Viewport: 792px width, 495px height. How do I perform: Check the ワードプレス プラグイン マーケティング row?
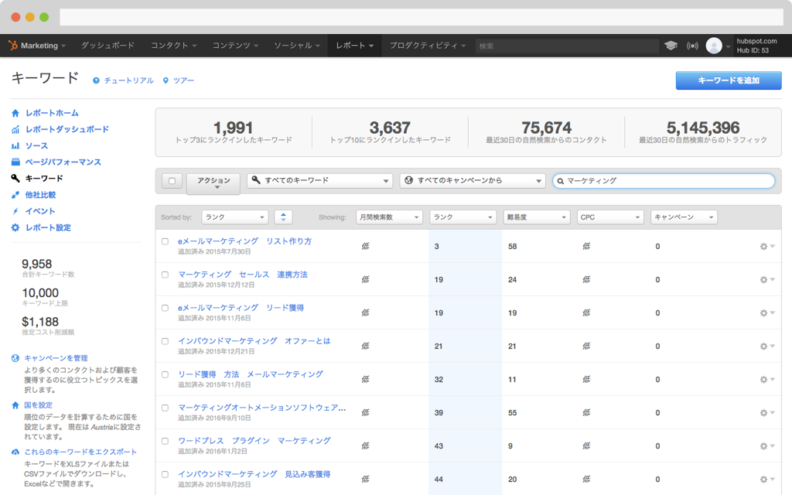[165, 442]
